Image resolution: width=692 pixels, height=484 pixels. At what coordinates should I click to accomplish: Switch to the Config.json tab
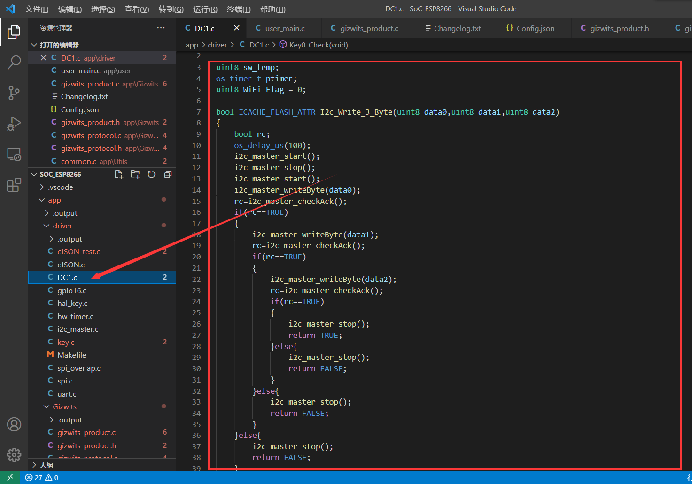click(535, 28)
